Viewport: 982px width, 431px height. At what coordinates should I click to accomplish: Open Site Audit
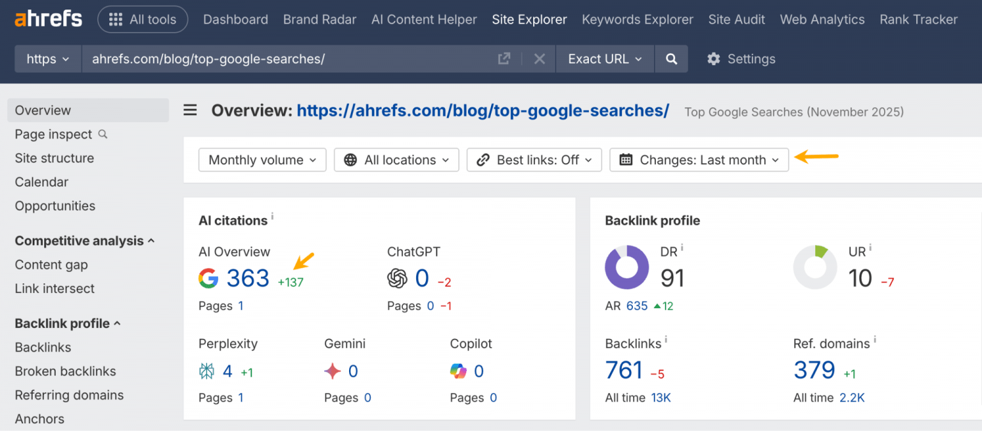pos(736,20)
